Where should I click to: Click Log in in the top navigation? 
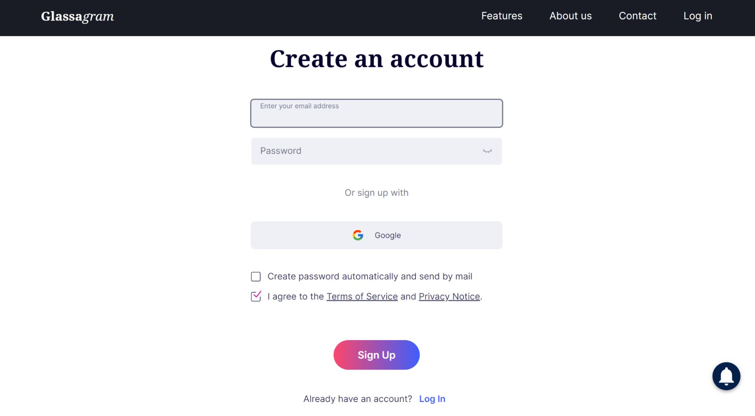(698, 16)
